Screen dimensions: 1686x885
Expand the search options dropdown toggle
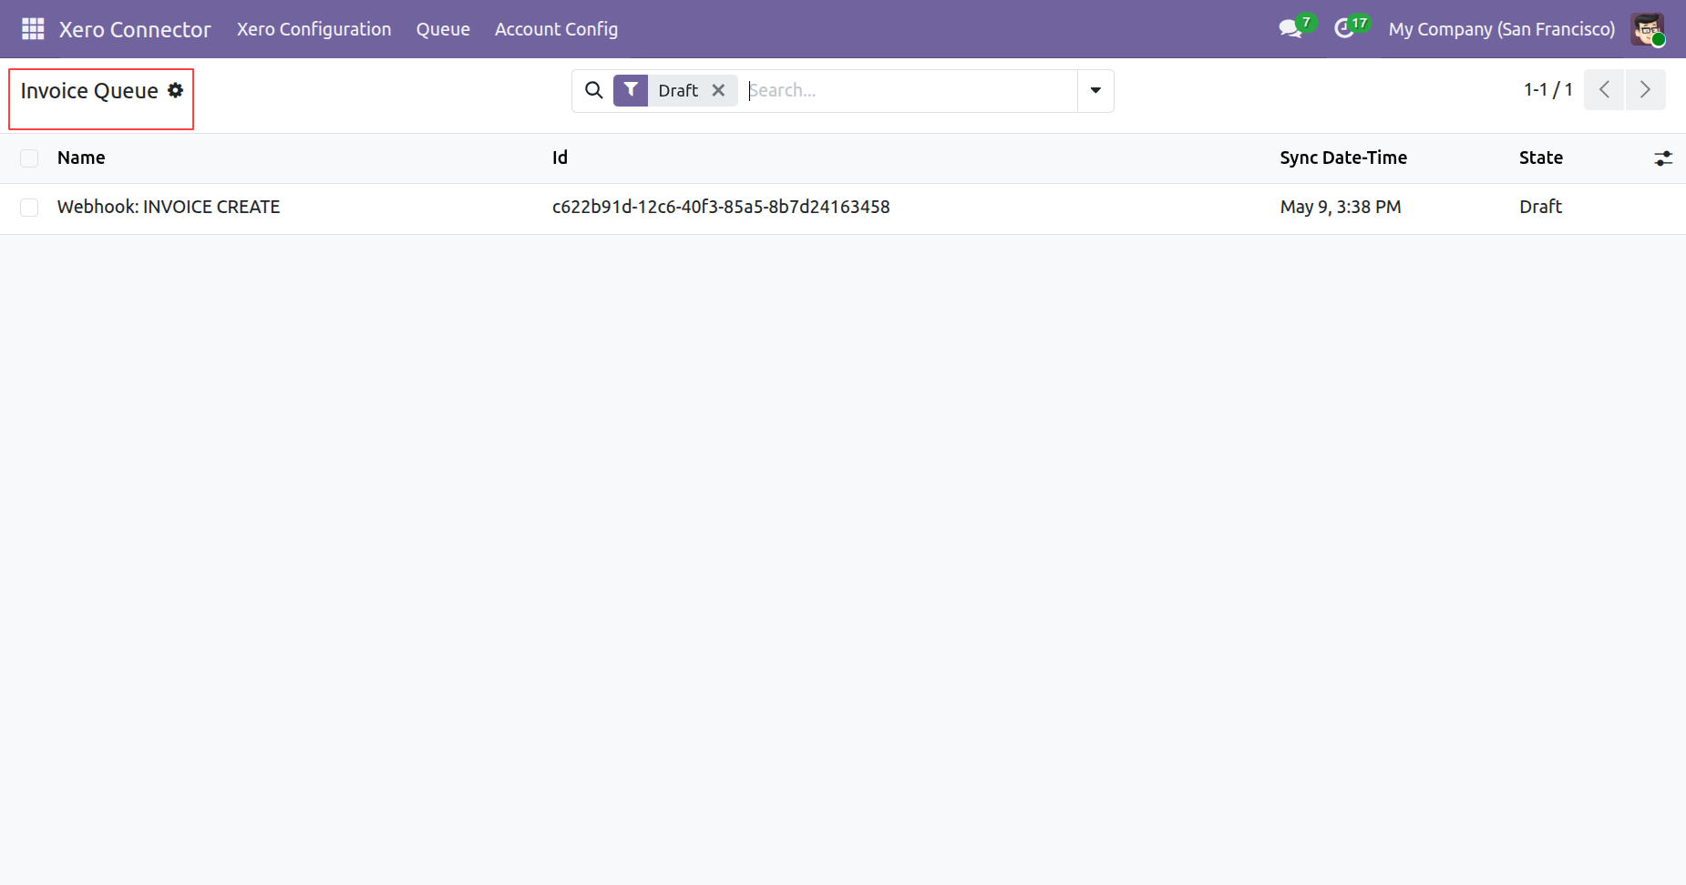1095,90
